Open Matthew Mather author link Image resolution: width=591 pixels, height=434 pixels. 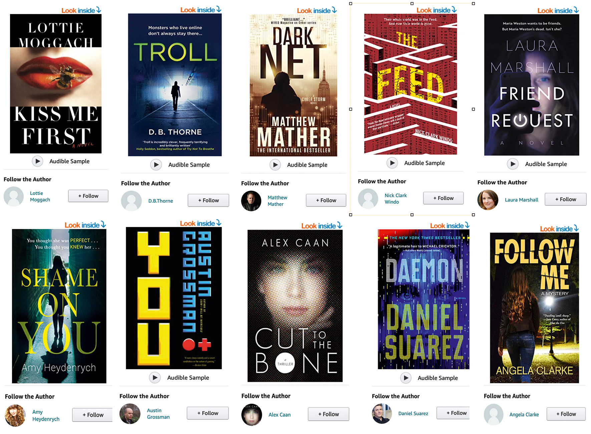tap(277, 201)
